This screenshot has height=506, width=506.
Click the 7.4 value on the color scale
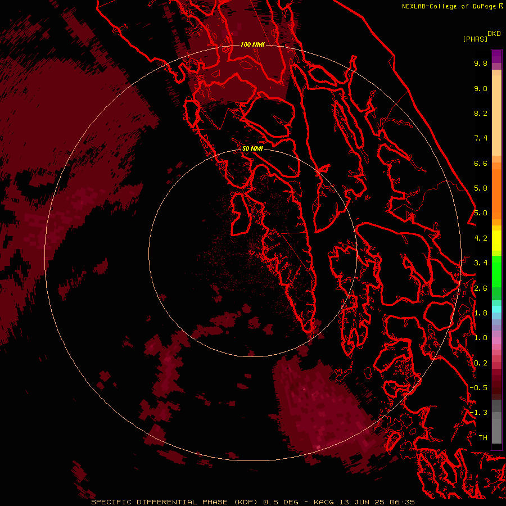(x=481, y=138)
